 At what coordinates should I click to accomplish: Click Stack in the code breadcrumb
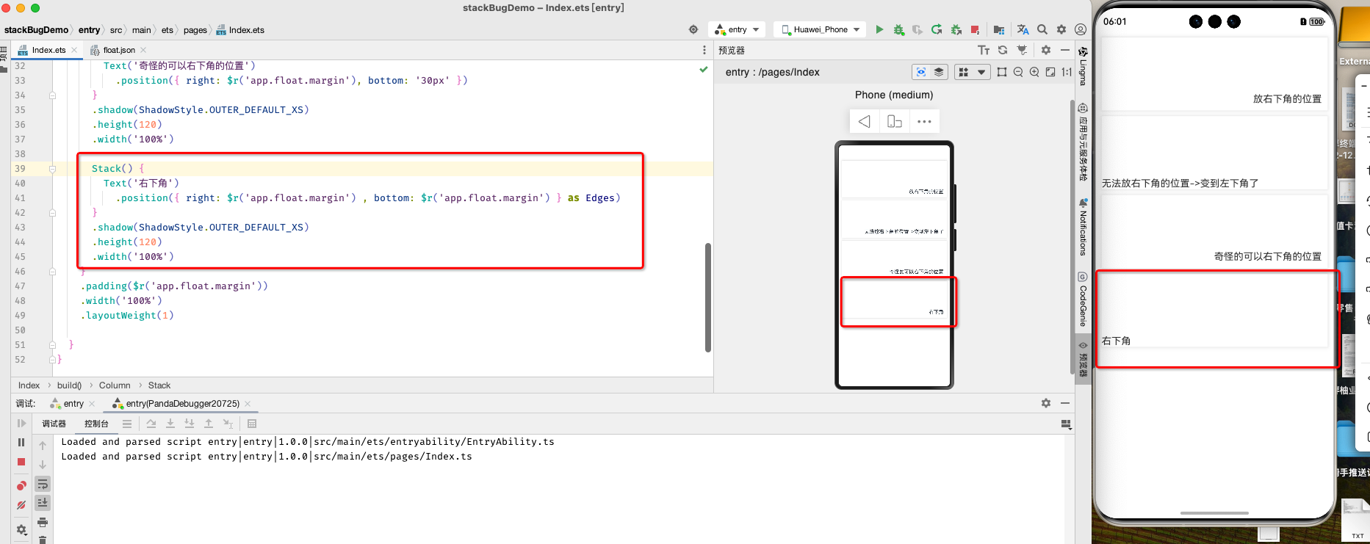(x=159, y=385)
